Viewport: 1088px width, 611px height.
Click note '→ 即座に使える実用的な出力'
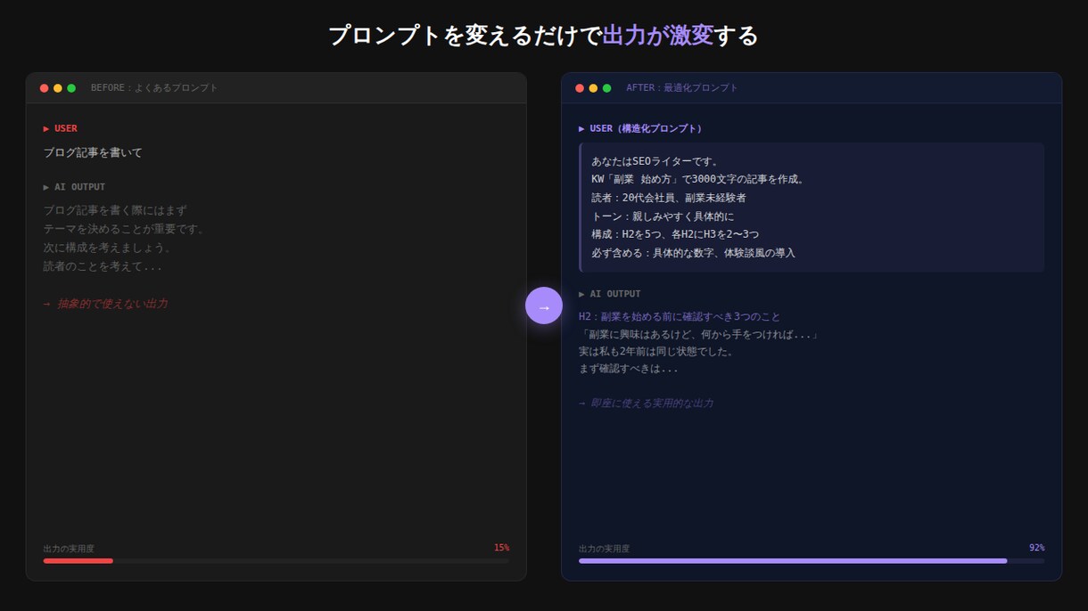pos(646,403)
